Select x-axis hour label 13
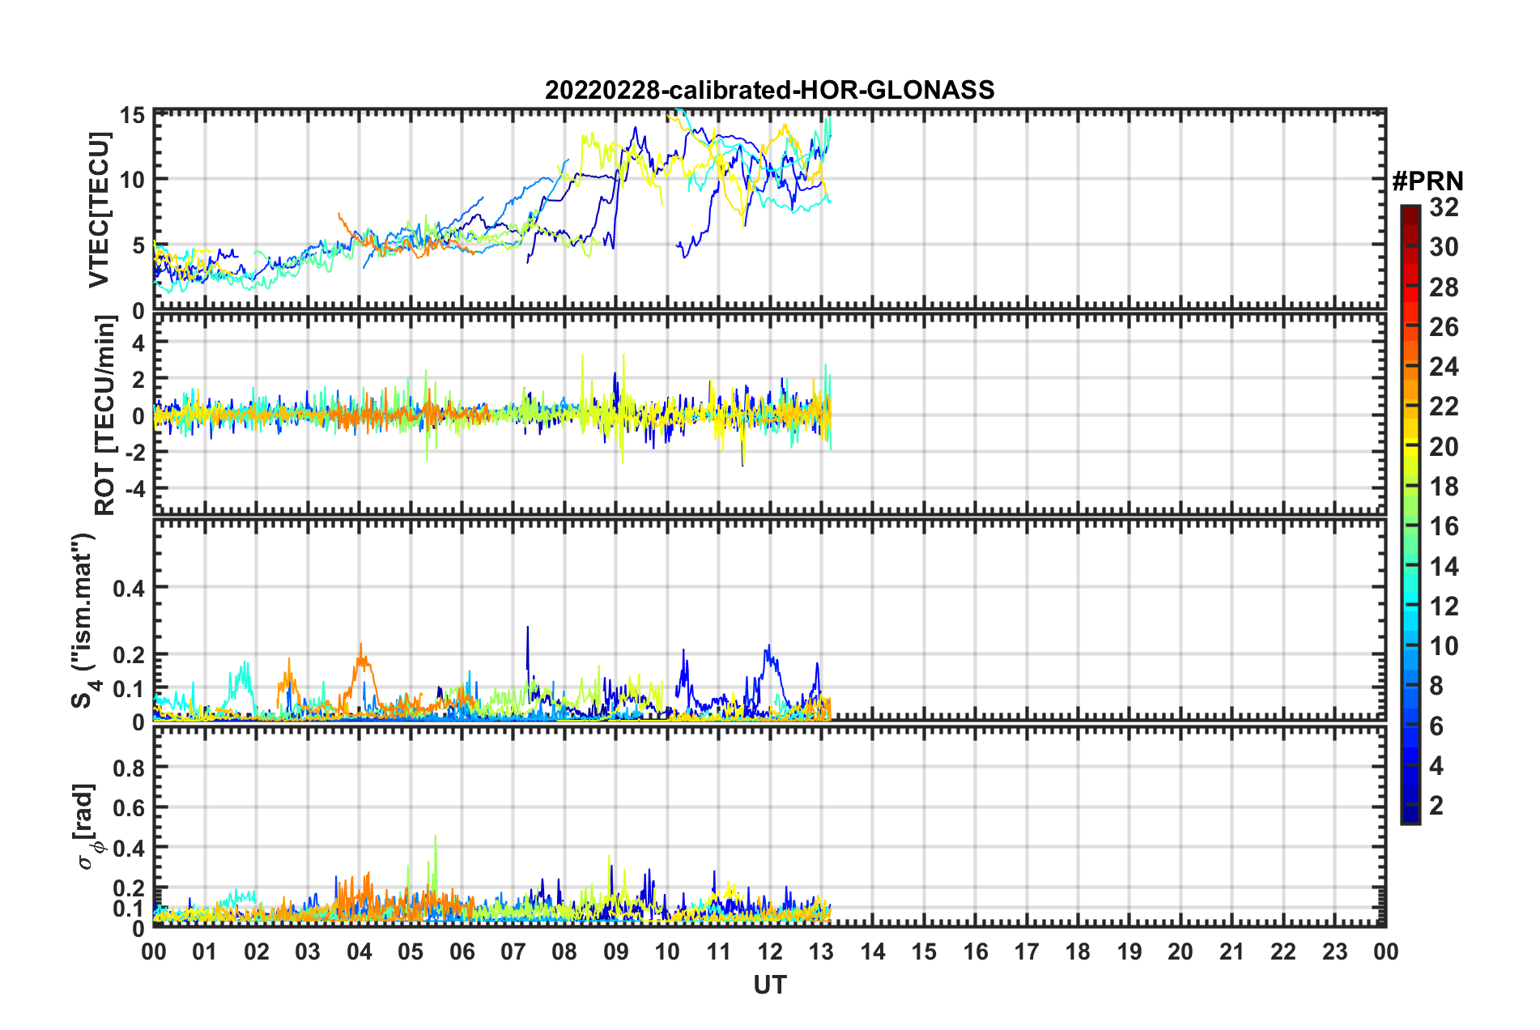The height and width of the screenshot is (1030, 1540). point(821,951)
